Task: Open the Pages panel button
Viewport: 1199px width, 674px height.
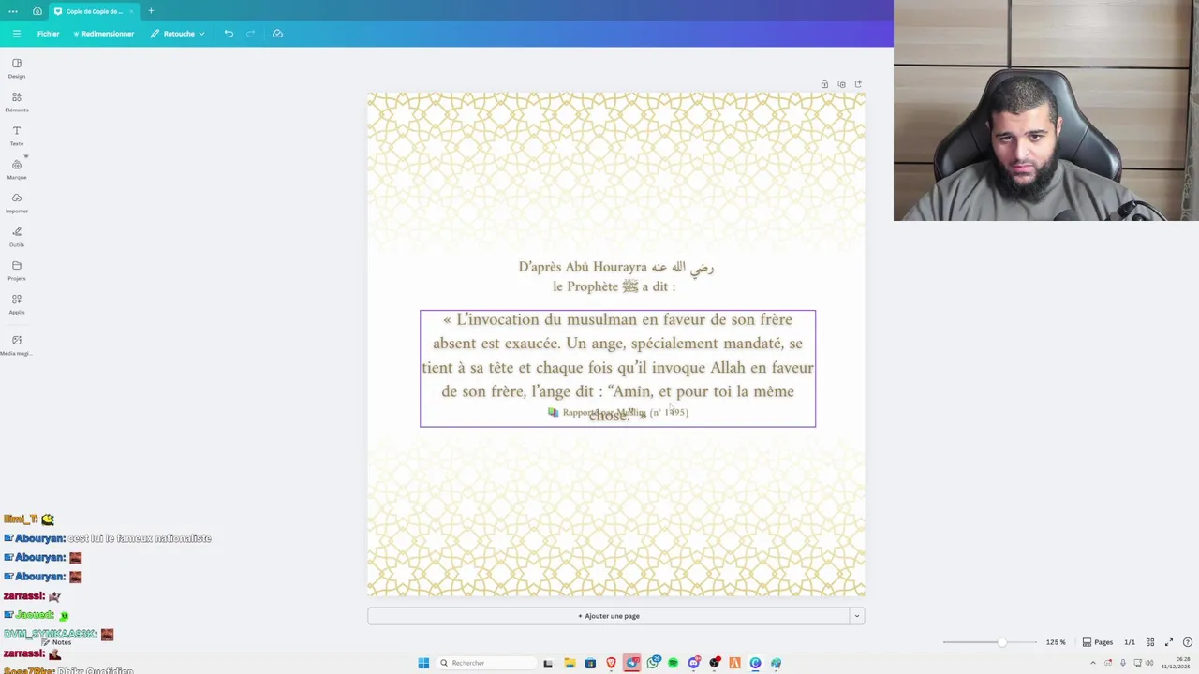Action: 1098,642
